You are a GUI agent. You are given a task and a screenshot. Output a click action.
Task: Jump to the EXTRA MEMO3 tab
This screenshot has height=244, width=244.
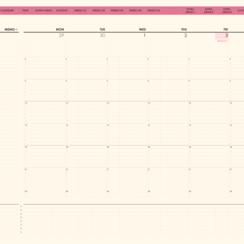click(227, 11)
